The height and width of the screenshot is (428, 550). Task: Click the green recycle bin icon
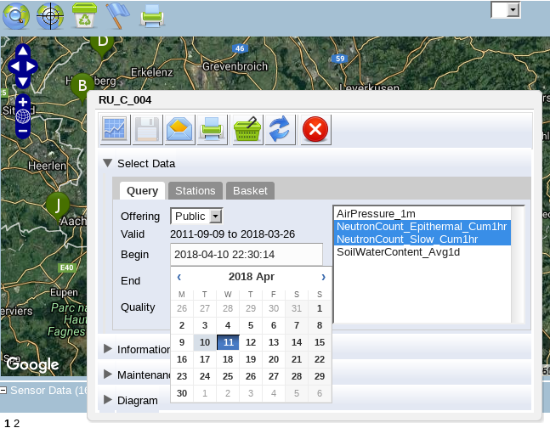[x=84, y=14]
